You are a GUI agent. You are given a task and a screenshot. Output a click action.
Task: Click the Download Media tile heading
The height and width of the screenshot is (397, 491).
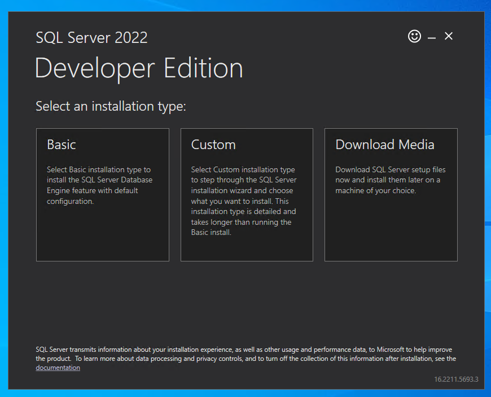pos(384,145)
